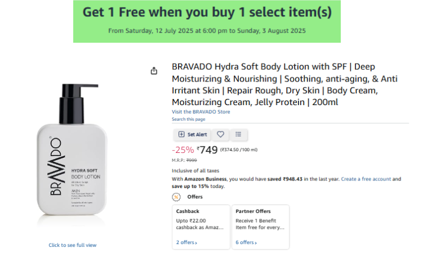Click the ₹749 price
Screen dimensions: 423x276
[207, 150]
